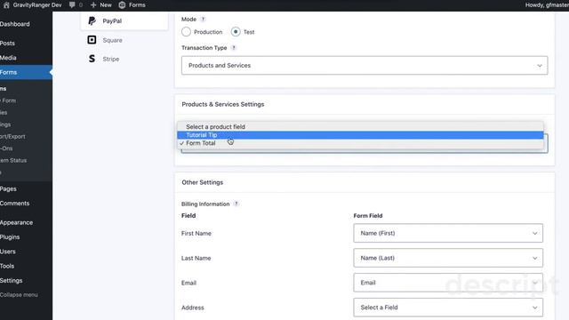This screenshot has width=569, height=320.
Task: Open the Email form field dropdown
Action: 448,283
